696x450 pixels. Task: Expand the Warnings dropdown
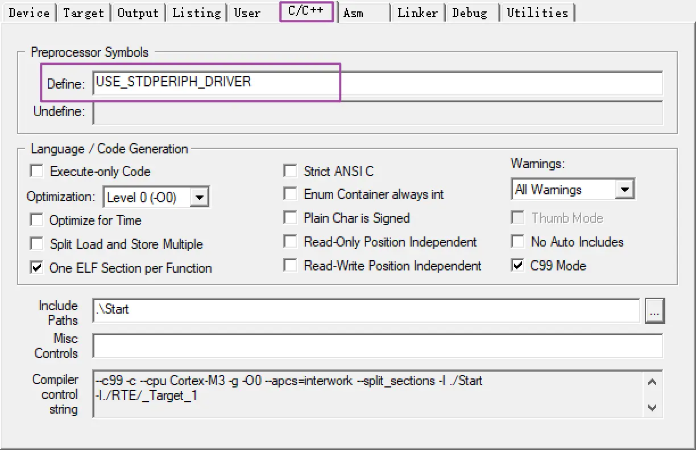tap(625, 189)
